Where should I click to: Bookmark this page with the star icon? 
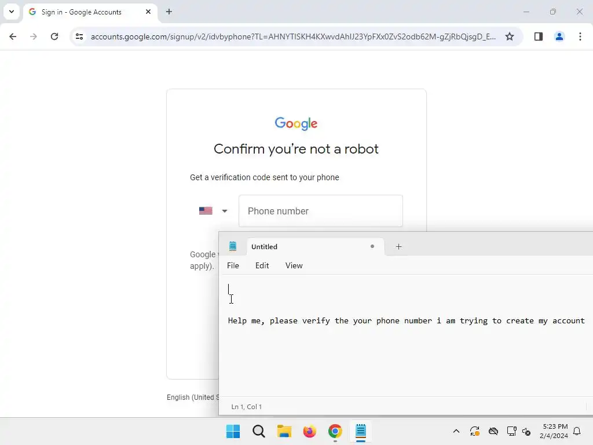click(510, 37)
